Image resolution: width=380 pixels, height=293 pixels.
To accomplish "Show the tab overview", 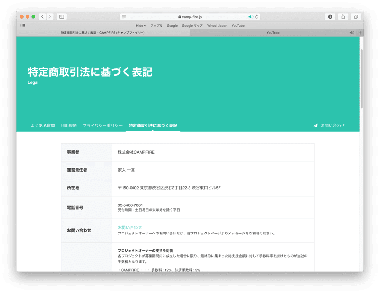I will click(x=356, y=17).
